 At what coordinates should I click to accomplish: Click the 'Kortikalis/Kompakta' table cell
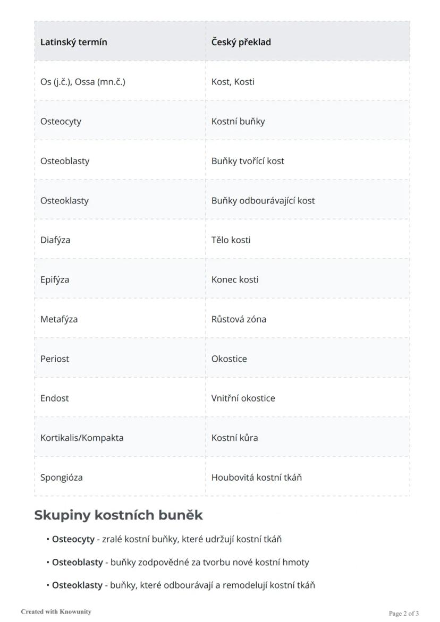coord(82,438)
